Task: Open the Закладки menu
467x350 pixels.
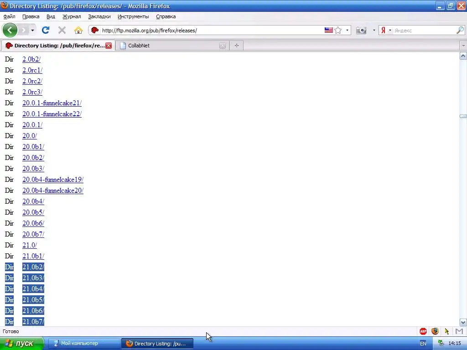Action: (99, 17)
